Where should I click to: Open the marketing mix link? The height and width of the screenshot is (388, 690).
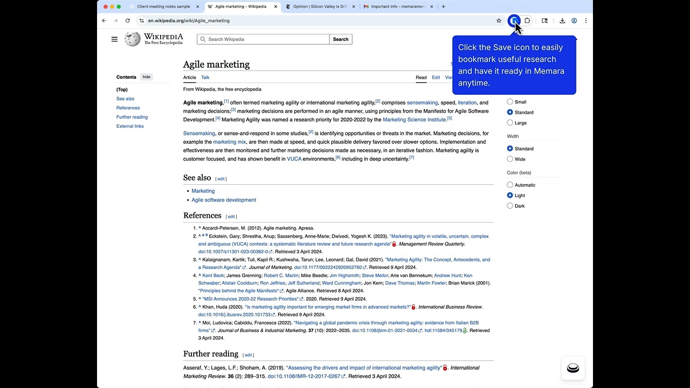[x=230, y=142]
